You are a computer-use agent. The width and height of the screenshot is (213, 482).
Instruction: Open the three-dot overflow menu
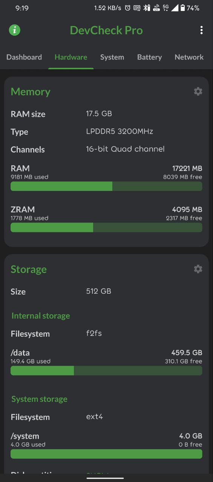pos(202,30)
